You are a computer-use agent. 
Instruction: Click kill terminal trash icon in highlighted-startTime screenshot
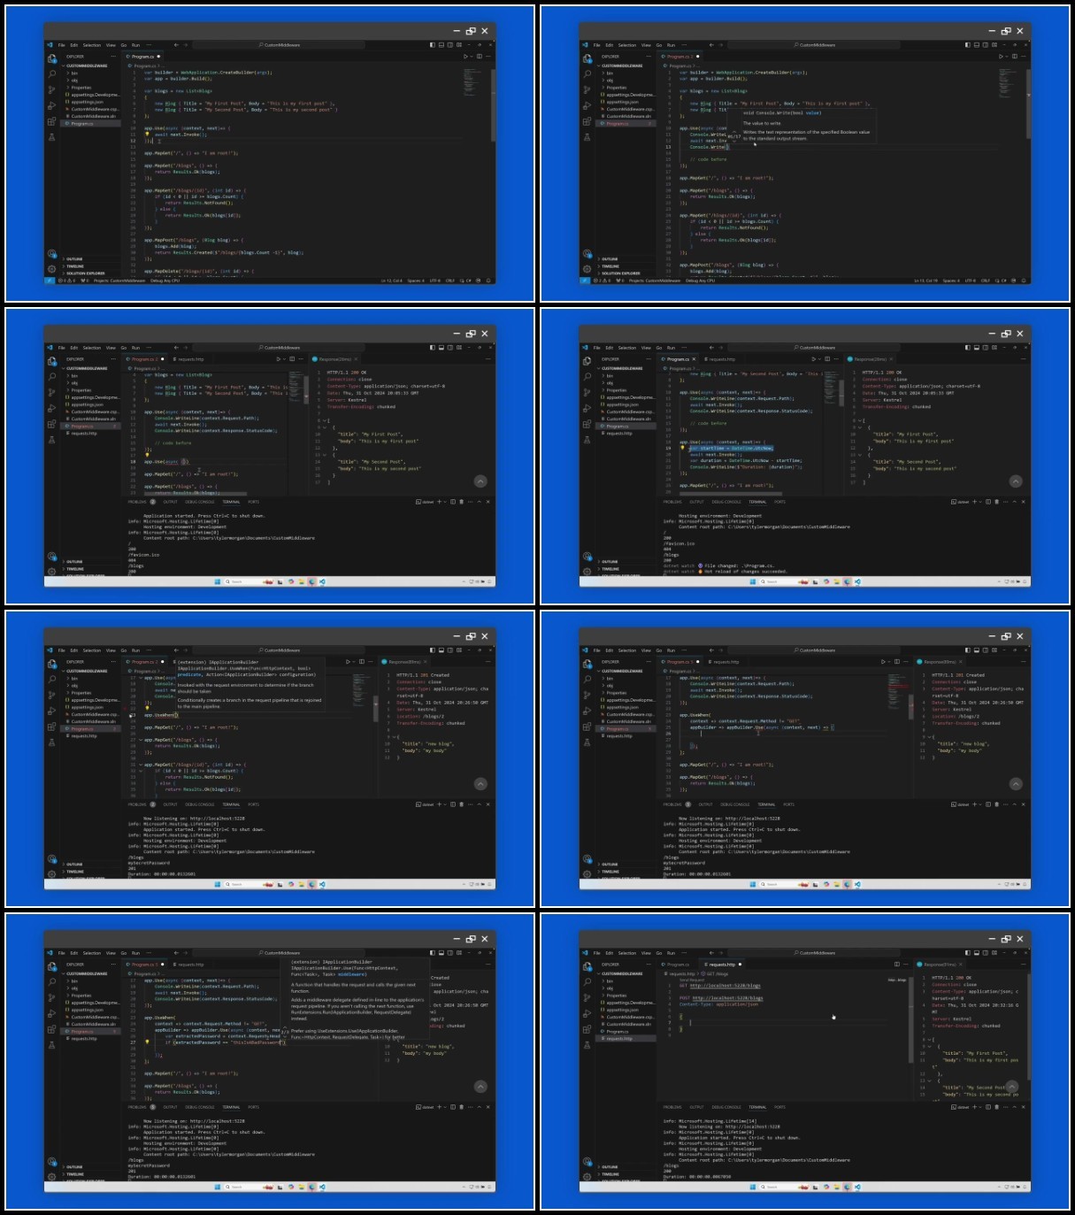pos(996,502)
